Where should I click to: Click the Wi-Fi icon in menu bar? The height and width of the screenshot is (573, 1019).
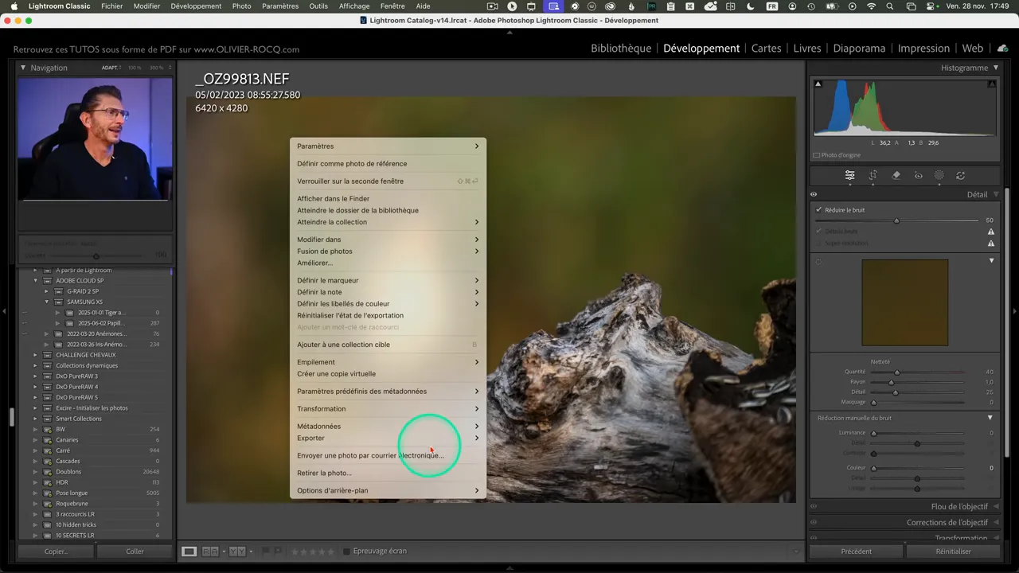point(871,6)
